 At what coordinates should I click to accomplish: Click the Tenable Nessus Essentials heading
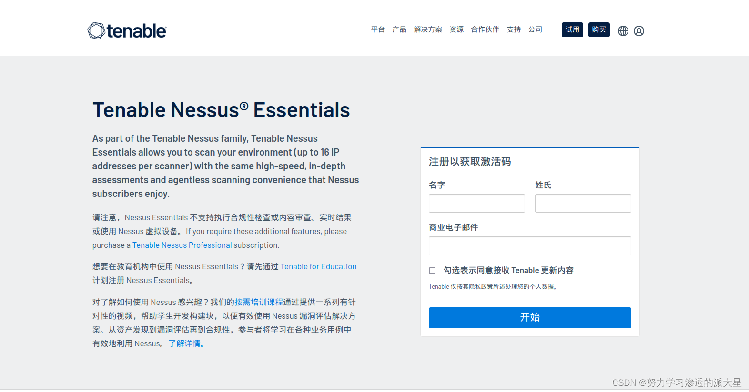[221, 110]
